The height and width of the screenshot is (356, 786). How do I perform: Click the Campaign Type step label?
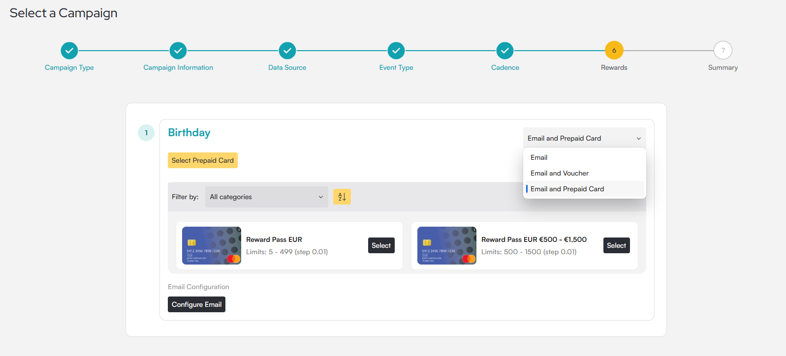pyautogui.click(x=69, y=67)
